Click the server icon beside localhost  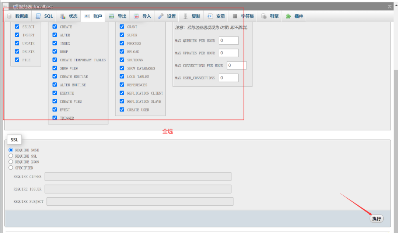[x=15, y=7]
